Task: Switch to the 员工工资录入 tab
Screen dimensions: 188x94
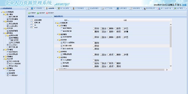Action: 109,8
